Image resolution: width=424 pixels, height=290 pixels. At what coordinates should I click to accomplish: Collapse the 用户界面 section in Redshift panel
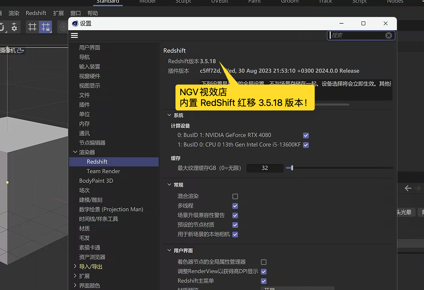pos(169,251)
